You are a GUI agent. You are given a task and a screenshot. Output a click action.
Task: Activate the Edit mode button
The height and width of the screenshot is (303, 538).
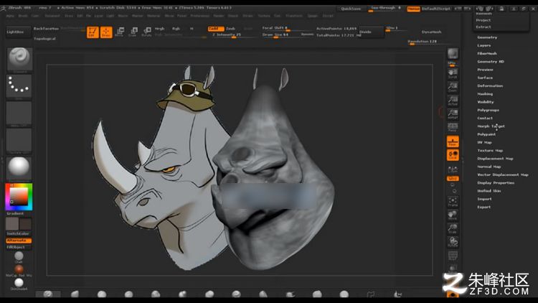[x=93, y=32]
